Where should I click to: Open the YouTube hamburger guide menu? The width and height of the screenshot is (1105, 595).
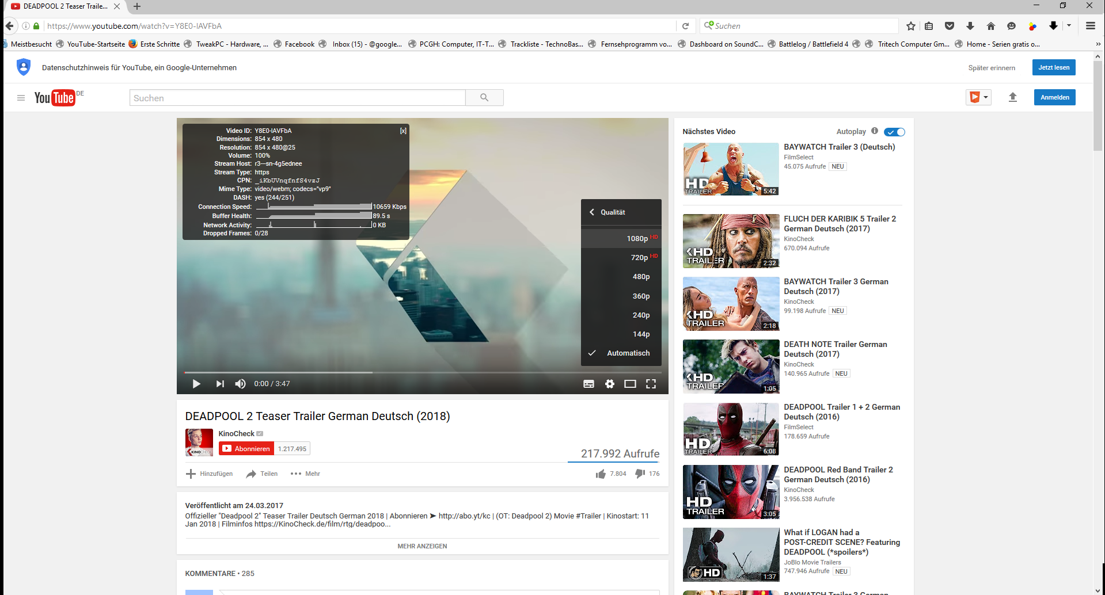click(21, 98)
